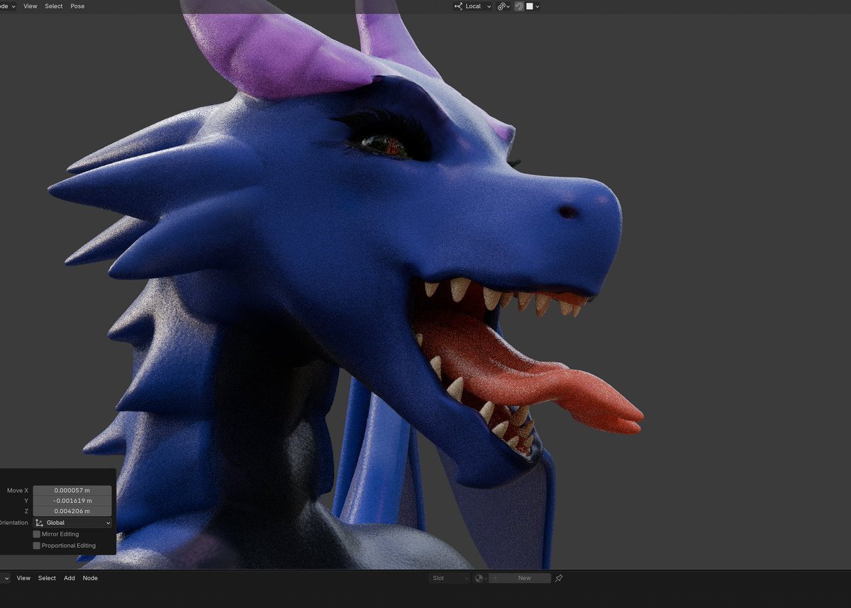
Task: Enable the Mirror Editing checkbox
Action: click(x=37, y=534)
